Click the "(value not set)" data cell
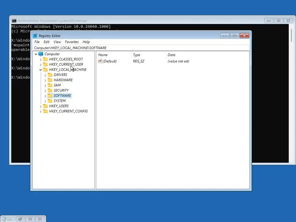This screenshot has height=222, width=296. (178, 61)
